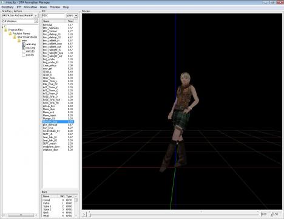Open the Animation menu
Image resolution: width=284 pixels, height=219 pixels.
click(x=30, y=7)
